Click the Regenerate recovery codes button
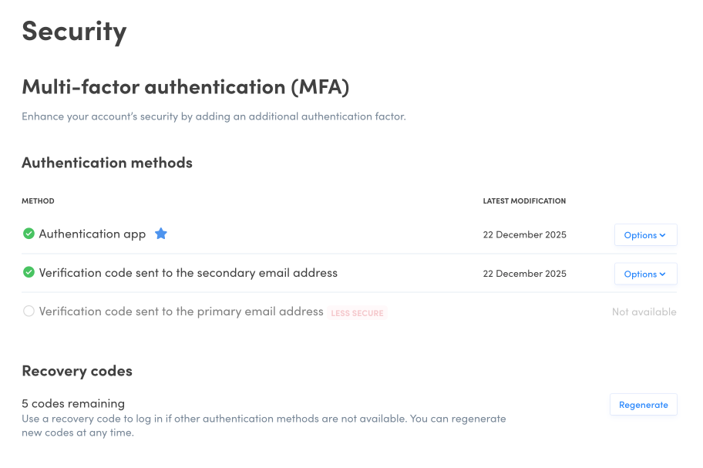Image resolution: width=703 pixels, height=468 pixels. pos(643,405)
